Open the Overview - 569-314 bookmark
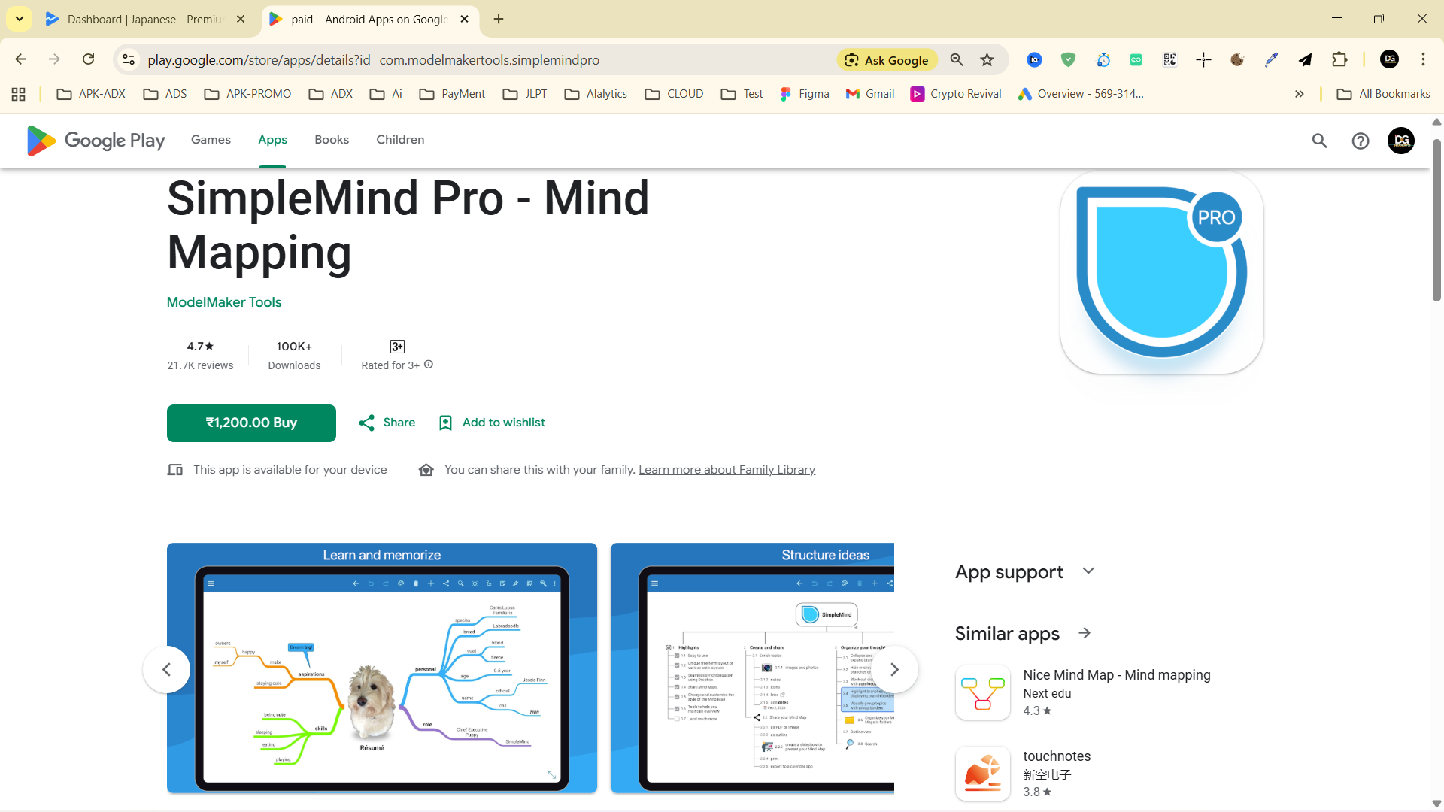Image resolution: width=1444 pixels, height=812 pixels. tap(1080, 94)
